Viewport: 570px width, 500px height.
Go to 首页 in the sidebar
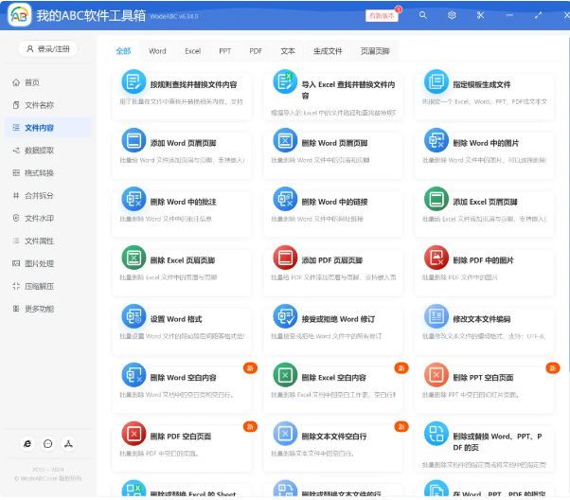32,82
